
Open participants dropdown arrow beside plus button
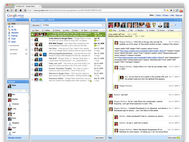(x=175, y=25)
